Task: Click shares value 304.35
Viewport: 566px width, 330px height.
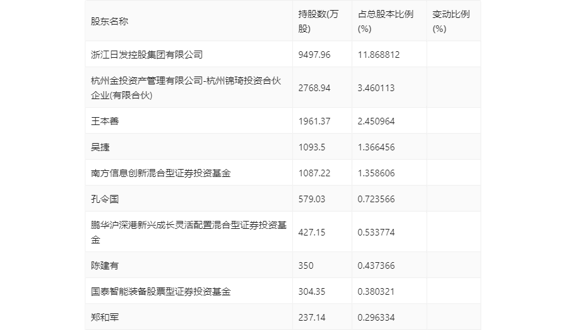Action: pos(312,291)
